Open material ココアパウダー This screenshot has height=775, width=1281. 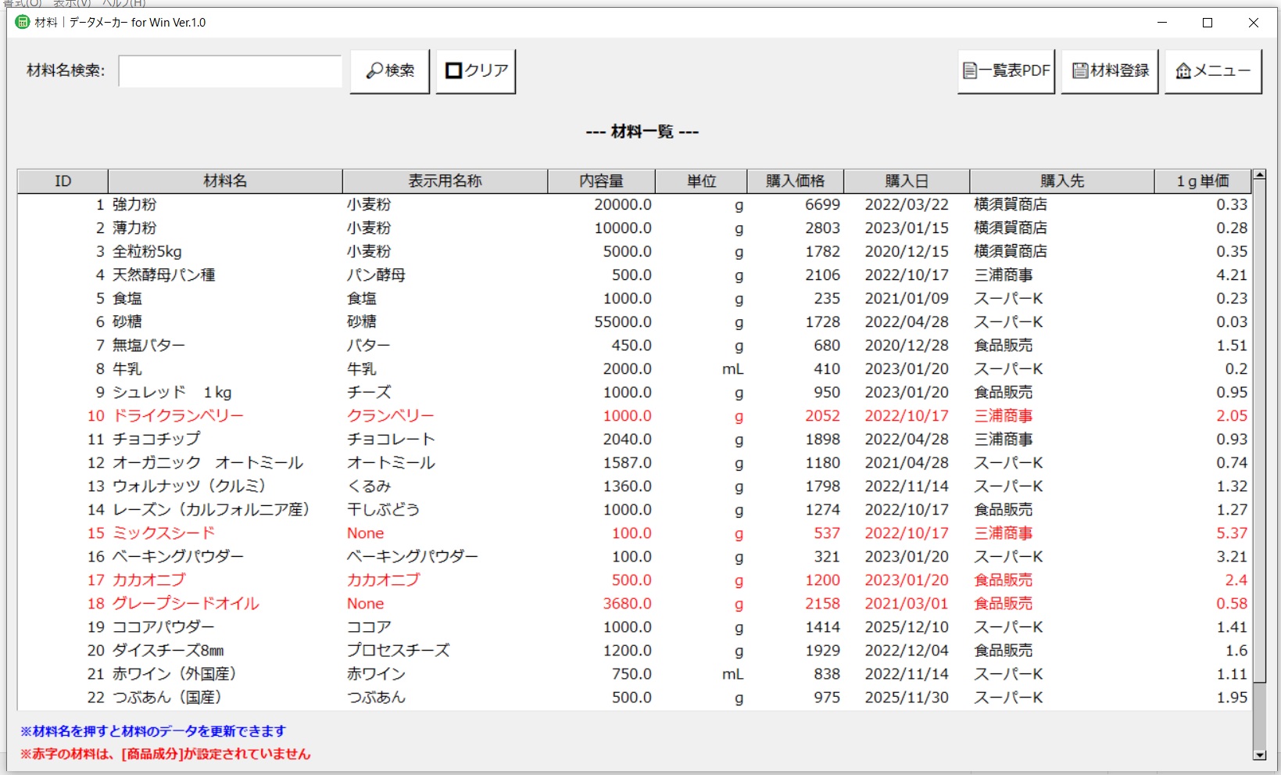(x=163, y=627)
